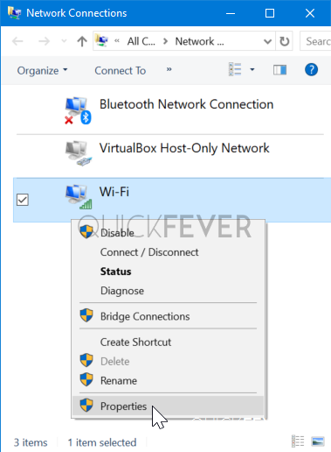Go up one folder level with the up arrow
Image resolution: width=331 pixels, height=452 pixels.
pyautogui.click(x=82, y=41)
